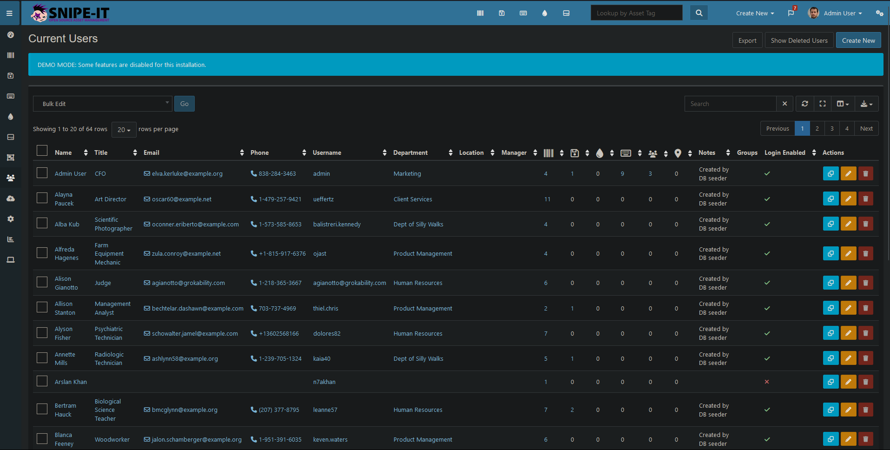Toggle fullscreen table view icon
Screen dimensions: 890x450
click(822, 104)
